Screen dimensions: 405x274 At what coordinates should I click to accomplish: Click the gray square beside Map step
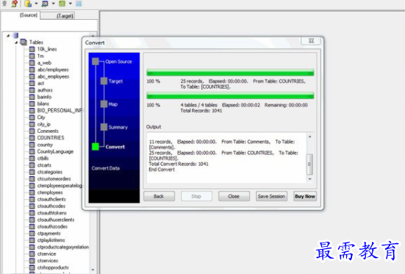tap(104, 104)
